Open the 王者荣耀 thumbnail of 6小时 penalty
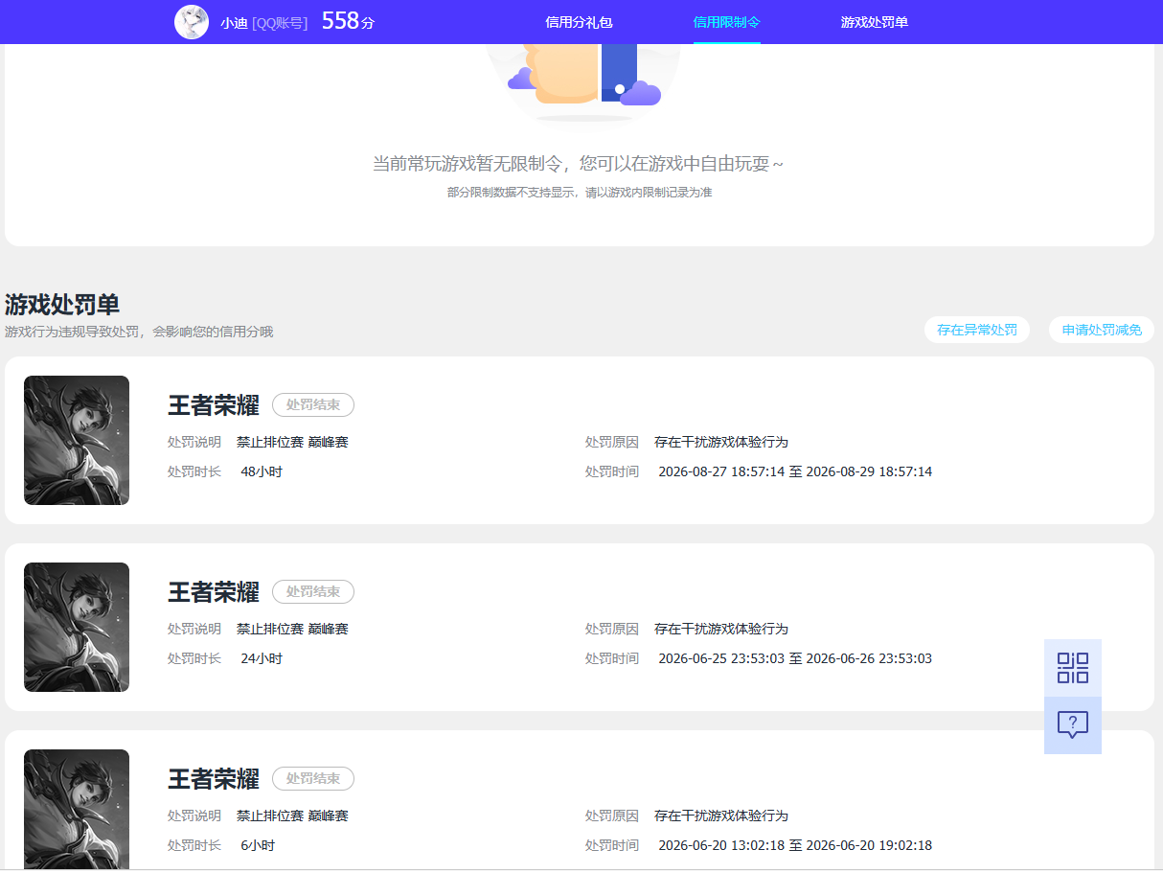The width and height of the screenshot is (1163, 873). [x=77, y=810]
